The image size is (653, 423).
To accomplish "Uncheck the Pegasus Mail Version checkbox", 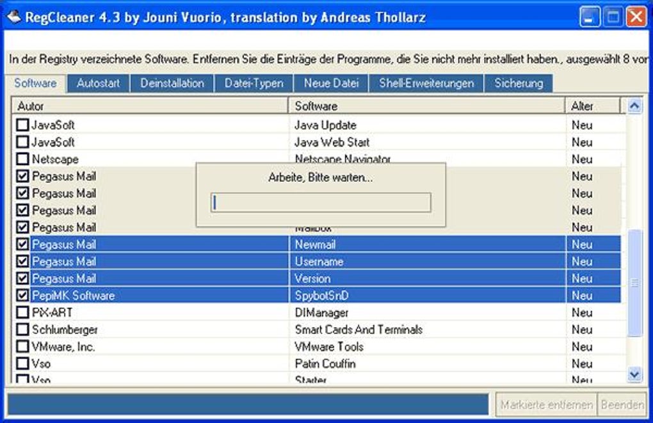I will [22, 278].
